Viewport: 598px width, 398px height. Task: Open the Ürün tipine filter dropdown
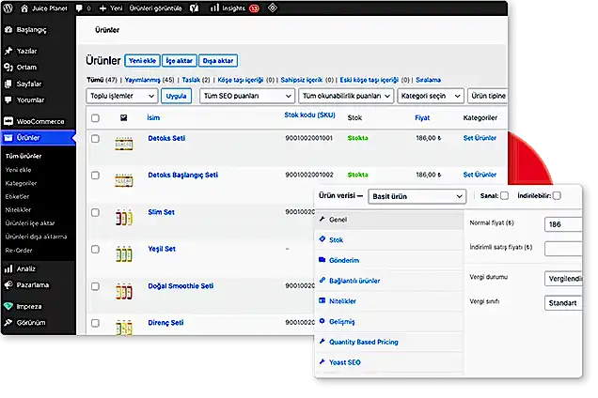click(x=488, y=96)
